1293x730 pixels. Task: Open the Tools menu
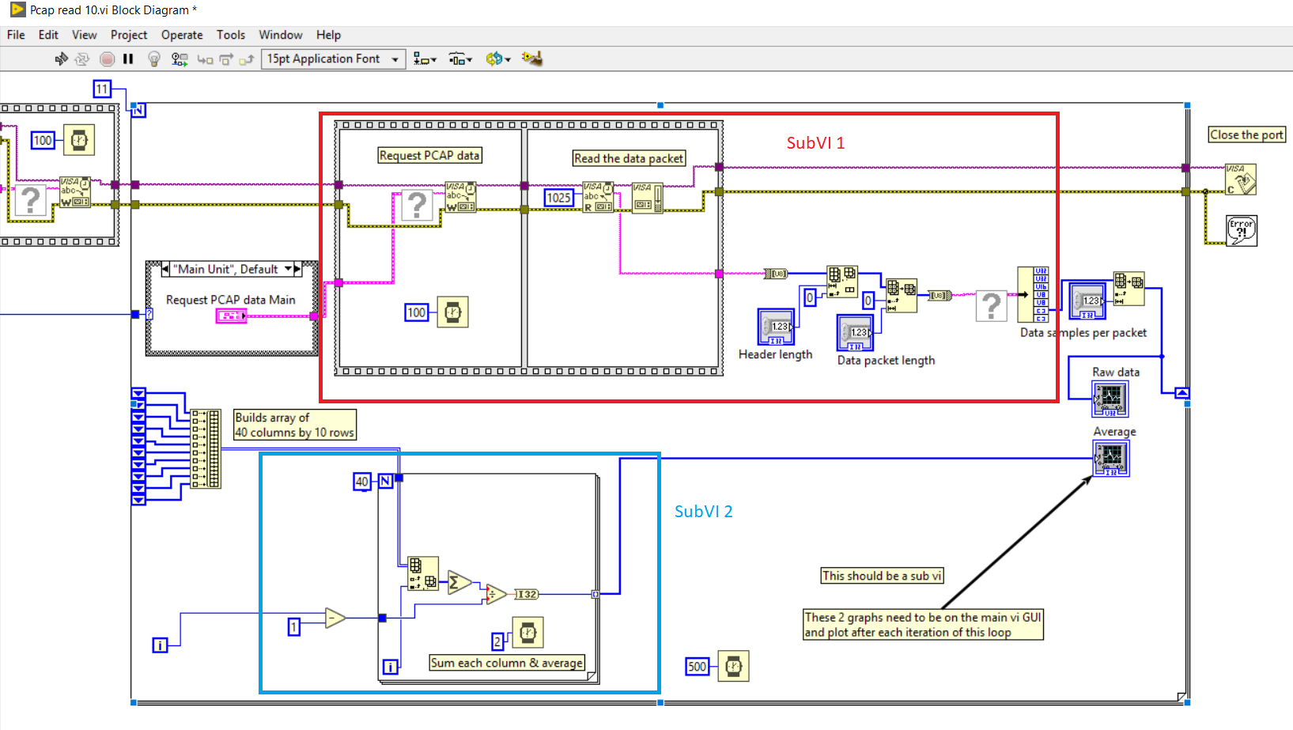[x=231, y=35]
